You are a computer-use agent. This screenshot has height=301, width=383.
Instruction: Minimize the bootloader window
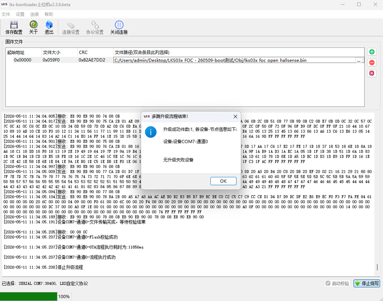(343, 4)
